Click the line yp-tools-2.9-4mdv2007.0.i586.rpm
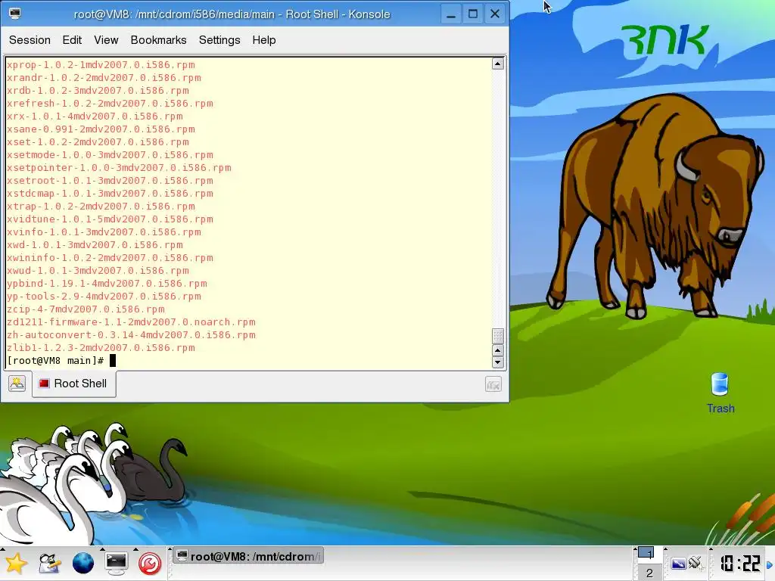The image size is (775, 581). pos(104,297)
